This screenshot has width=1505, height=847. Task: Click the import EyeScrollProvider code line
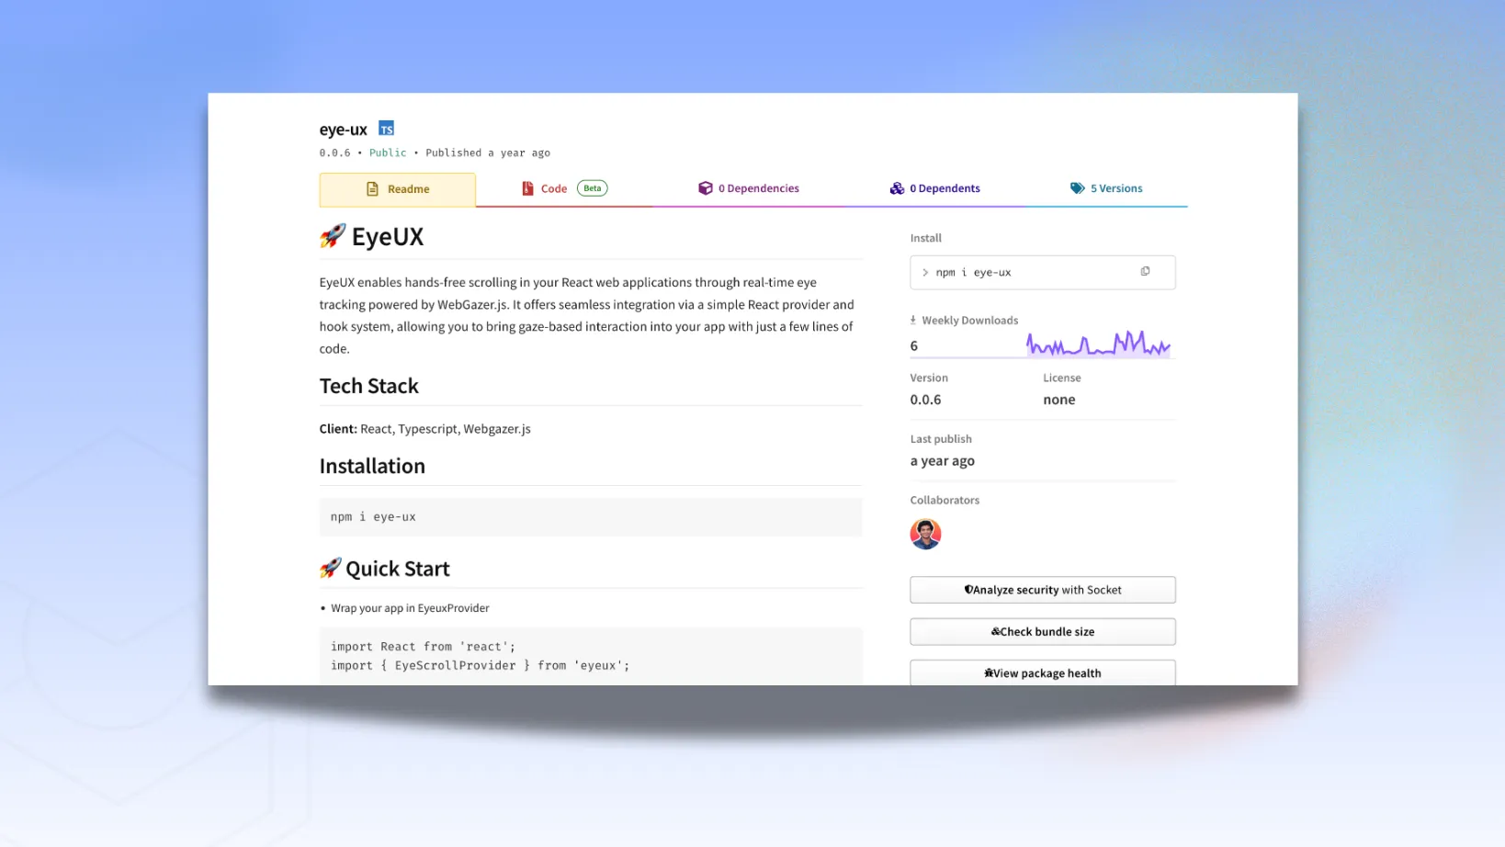coord(480,666)
